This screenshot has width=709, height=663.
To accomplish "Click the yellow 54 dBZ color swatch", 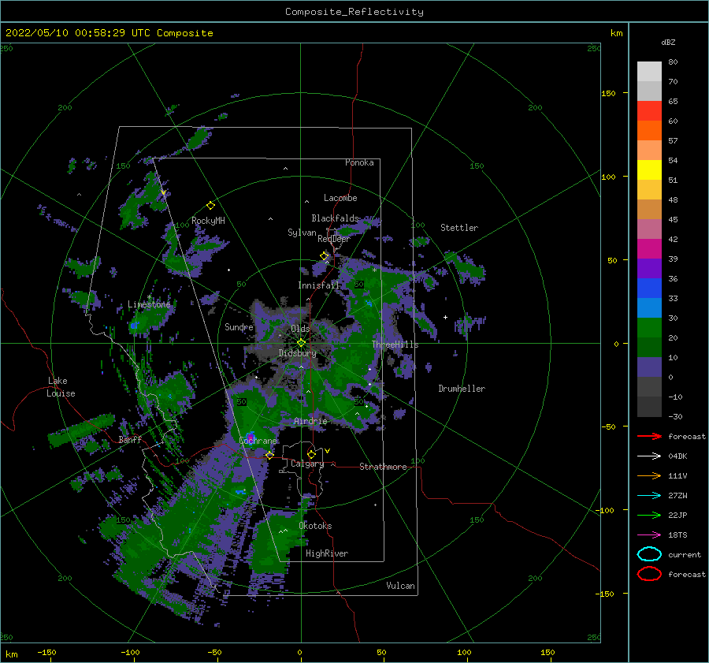I will click(649, 169).
